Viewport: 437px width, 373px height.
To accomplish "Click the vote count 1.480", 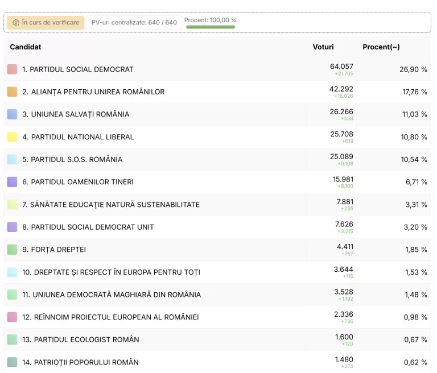I will click(344, 359).
